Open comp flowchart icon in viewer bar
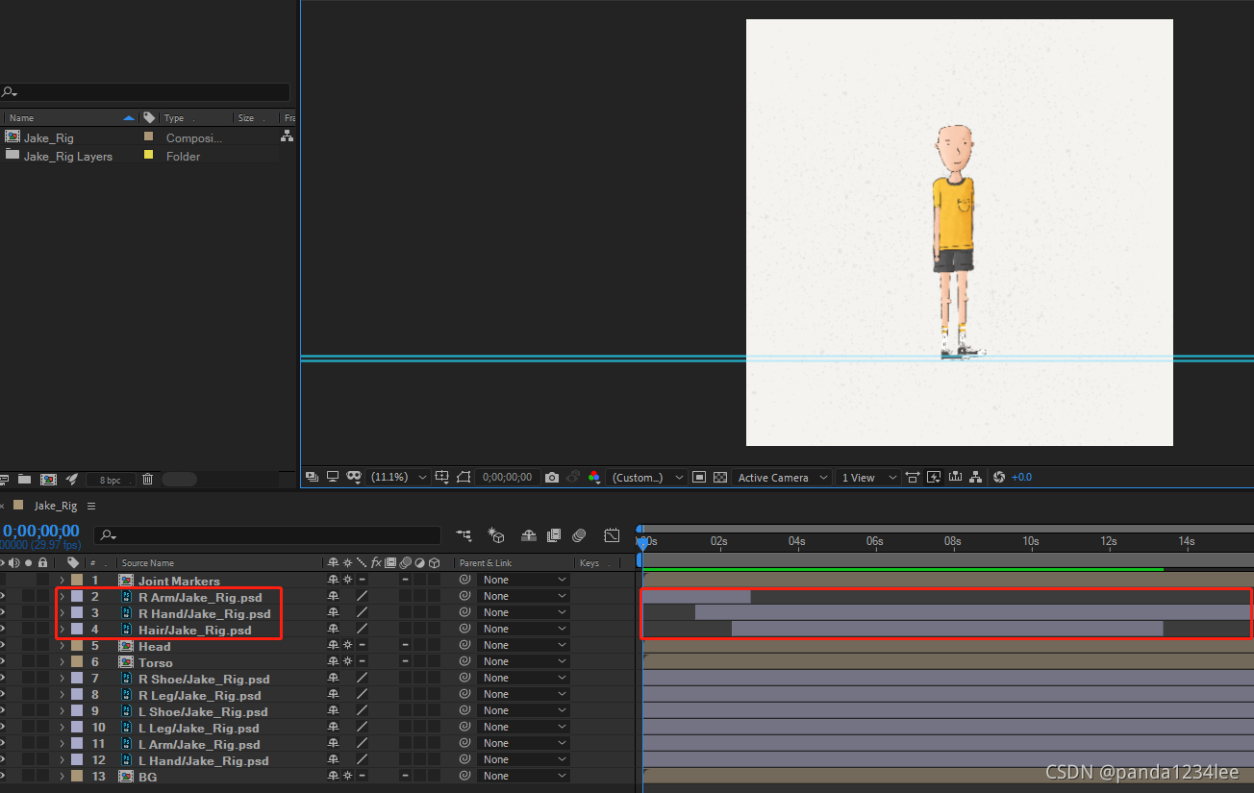This screenshot has width=1254, height=793. (976, 477)
